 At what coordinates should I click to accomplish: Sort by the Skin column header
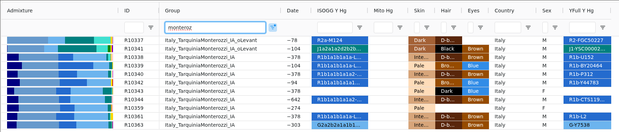(x=419, y=11)
